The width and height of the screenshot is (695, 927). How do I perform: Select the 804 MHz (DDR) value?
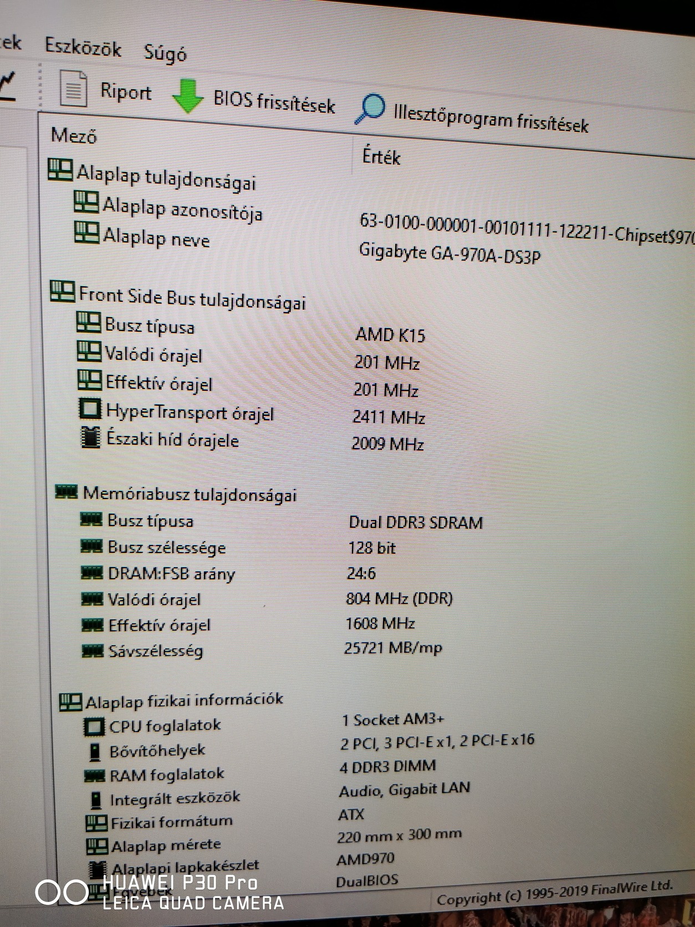[x=399, y=599]
